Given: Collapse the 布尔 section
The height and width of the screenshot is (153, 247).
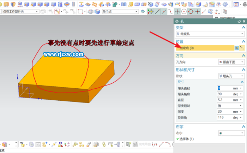Looking at the screenshot, I should 243,126.
